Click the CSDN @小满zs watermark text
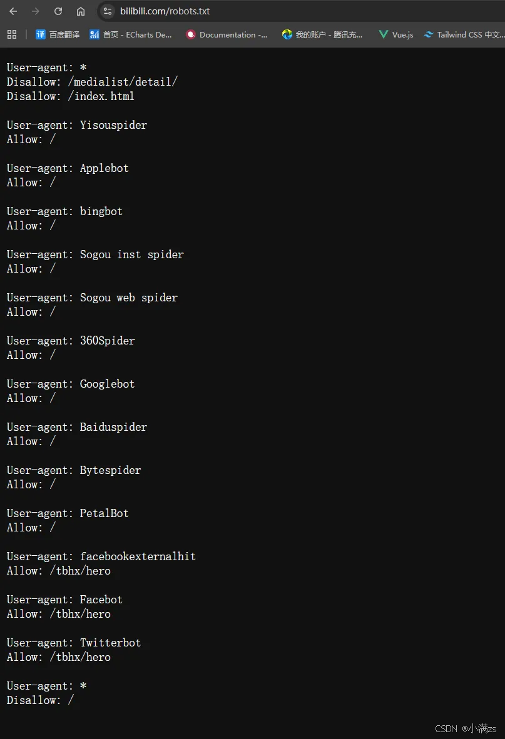 pyautogui.click(x=466, y=728)
